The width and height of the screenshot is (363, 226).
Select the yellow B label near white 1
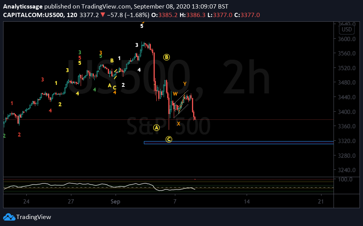point(112,60)
